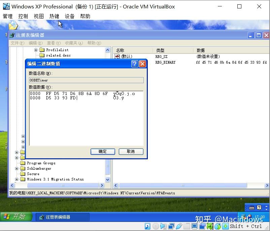Select the (默认) value row
270x231 pixels.
[x=191, y=56]
